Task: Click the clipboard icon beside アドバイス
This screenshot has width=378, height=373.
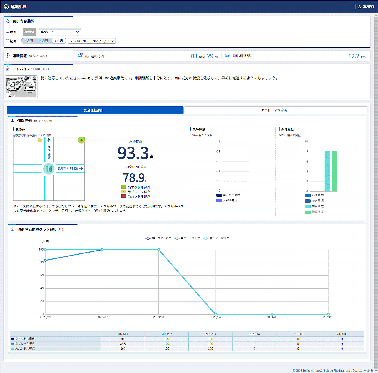Action: (x=8, y=69)
